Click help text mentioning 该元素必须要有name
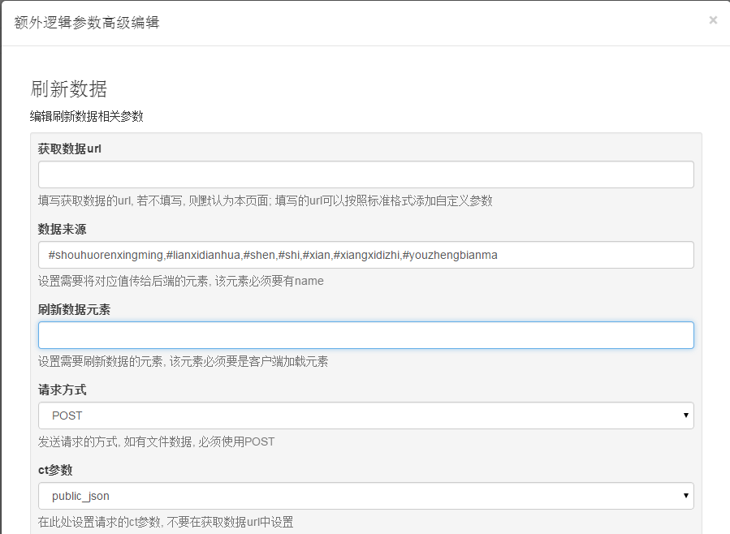Viewport: 730px width, 534px height. tap(180, 281)
